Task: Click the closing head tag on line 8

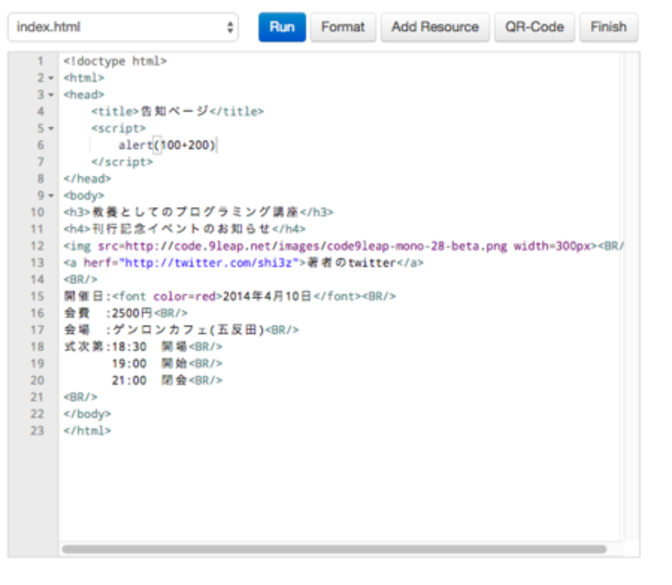Action: pos(87,179)
